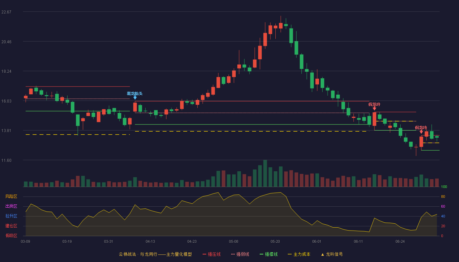Click the 11.60 price axis label

click(7, 160)
